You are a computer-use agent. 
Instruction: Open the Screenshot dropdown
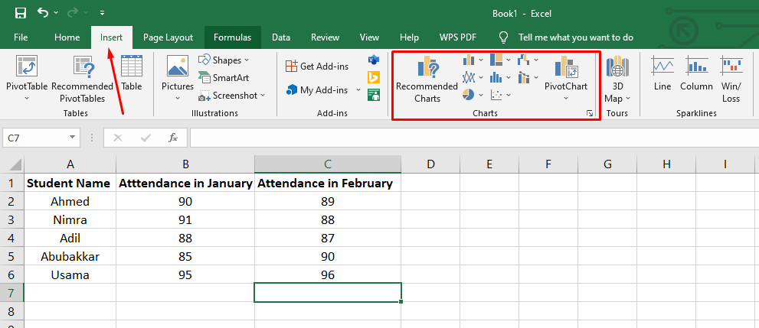(232, 96)
